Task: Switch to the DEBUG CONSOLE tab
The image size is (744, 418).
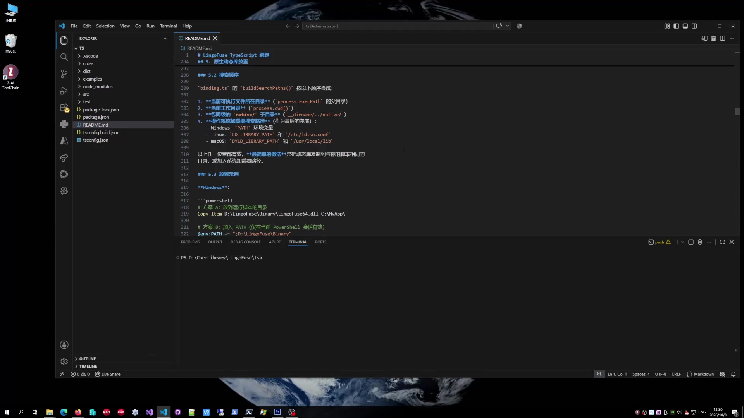Action: pyautogui.click(x=246, y=242)
